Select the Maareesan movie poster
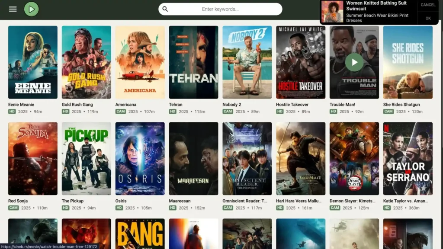This screenshot has width=443, height=249. (x=193, y=159)
